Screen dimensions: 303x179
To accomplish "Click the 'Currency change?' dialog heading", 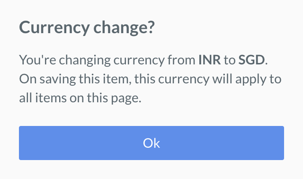I will [87, 27].
